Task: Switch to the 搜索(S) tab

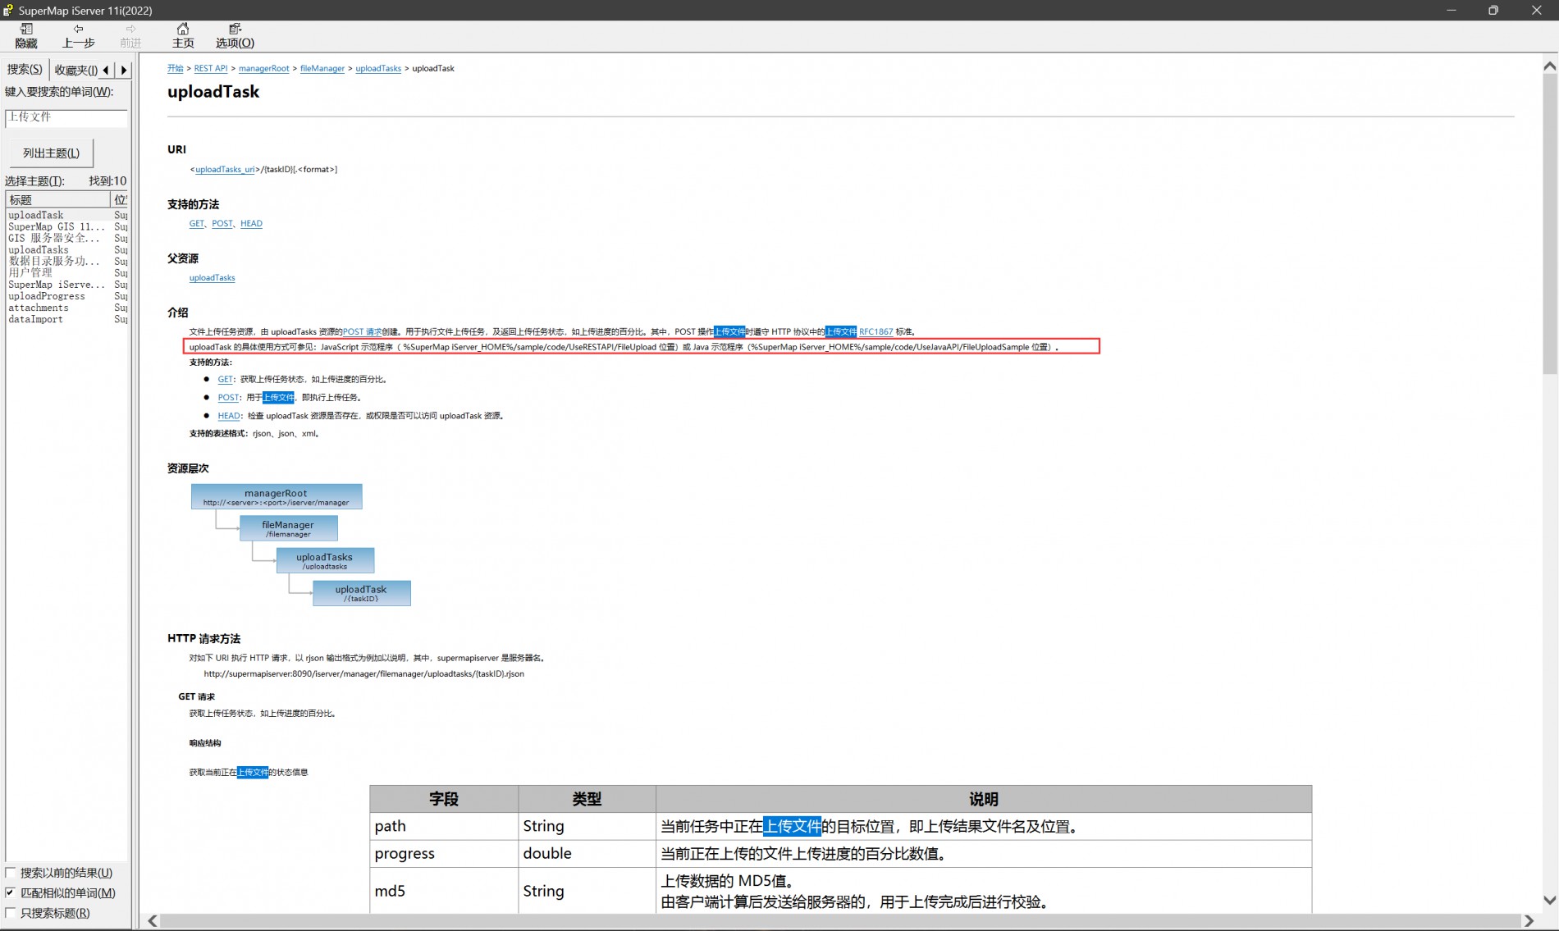Action: click(x=25, y=70)
